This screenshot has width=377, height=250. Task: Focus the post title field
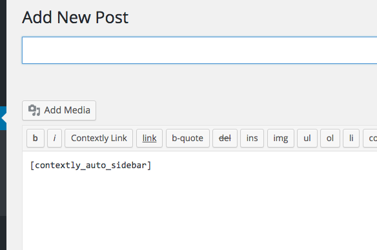tap(199, 50)
